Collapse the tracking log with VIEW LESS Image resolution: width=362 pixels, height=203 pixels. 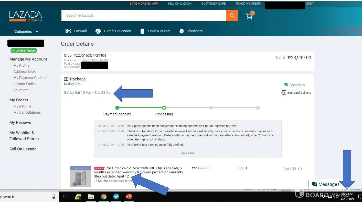pyautogui.click(x=188, y=153)
